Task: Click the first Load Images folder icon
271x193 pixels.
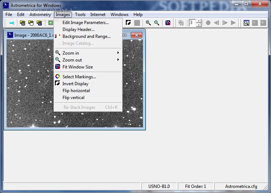Action: click(23, 23)
